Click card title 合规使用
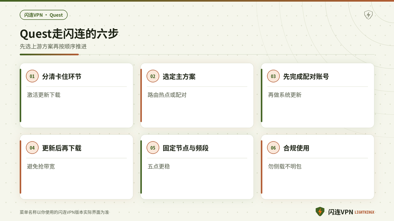The width and height of the screenshot is (394, 221). tap(296, 148)
